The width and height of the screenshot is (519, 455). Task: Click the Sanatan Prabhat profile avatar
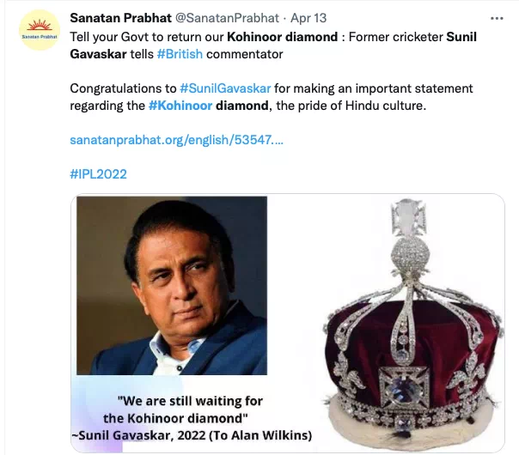point(40,30)
